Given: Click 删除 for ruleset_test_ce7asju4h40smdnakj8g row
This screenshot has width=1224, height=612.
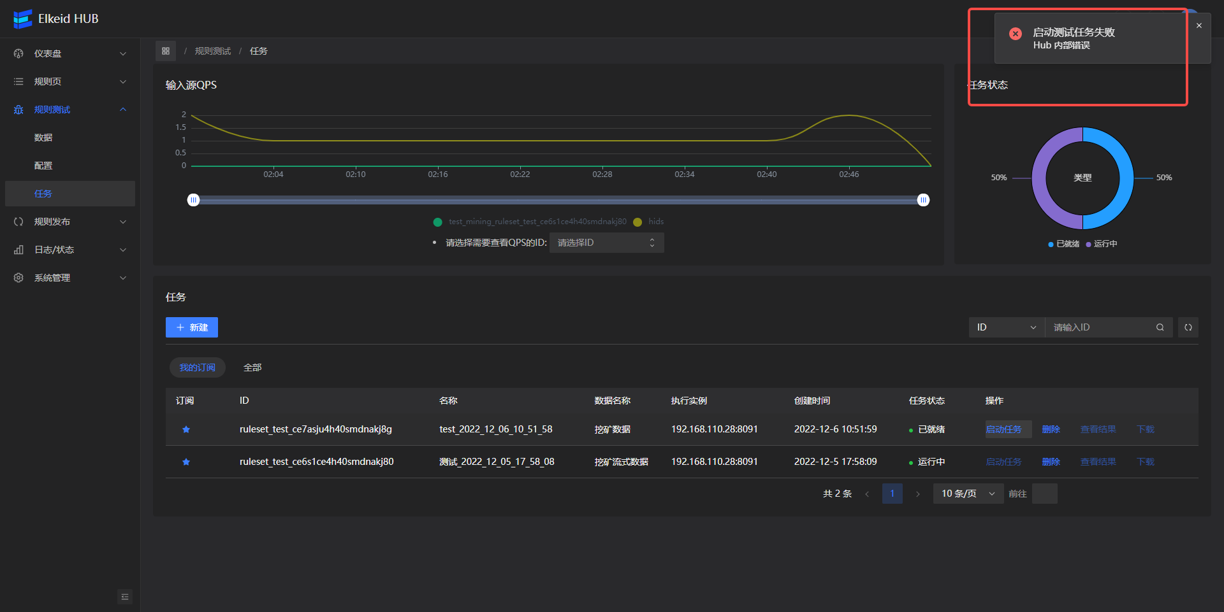Looking at the screenshot, I should 1051,429.
